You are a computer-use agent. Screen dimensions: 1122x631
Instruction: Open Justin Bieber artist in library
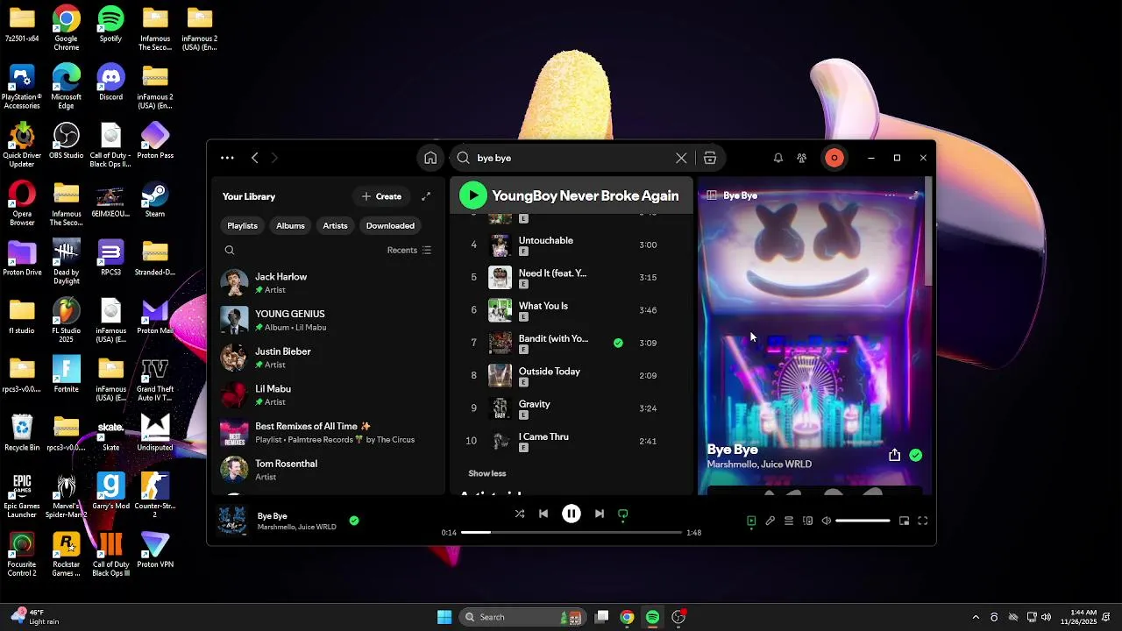click(x=326, y=358)
